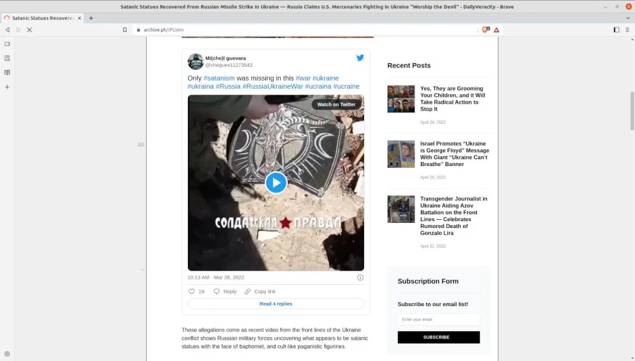The image size is (635, 361).
Task: Toggle the sidebar panel button in toolbar
Action: pos(616,30)
